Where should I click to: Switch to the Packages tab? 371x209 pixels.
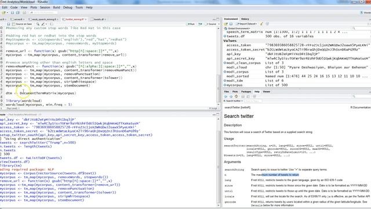246,92
